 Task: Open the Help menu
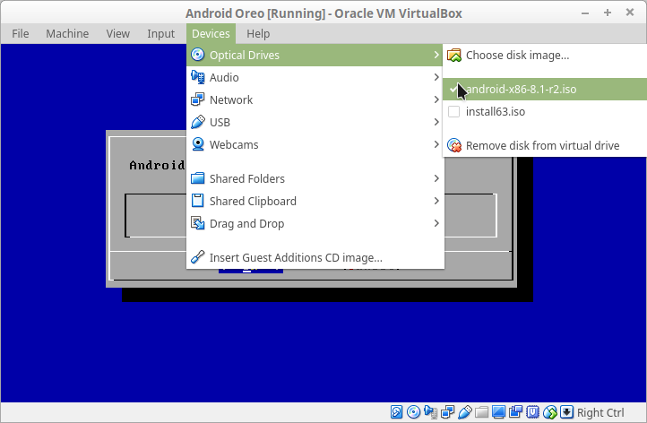(x=258, y=33)
